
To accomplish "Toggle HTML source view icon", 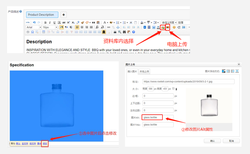I will pyautogui.click(x=28, y=23).
